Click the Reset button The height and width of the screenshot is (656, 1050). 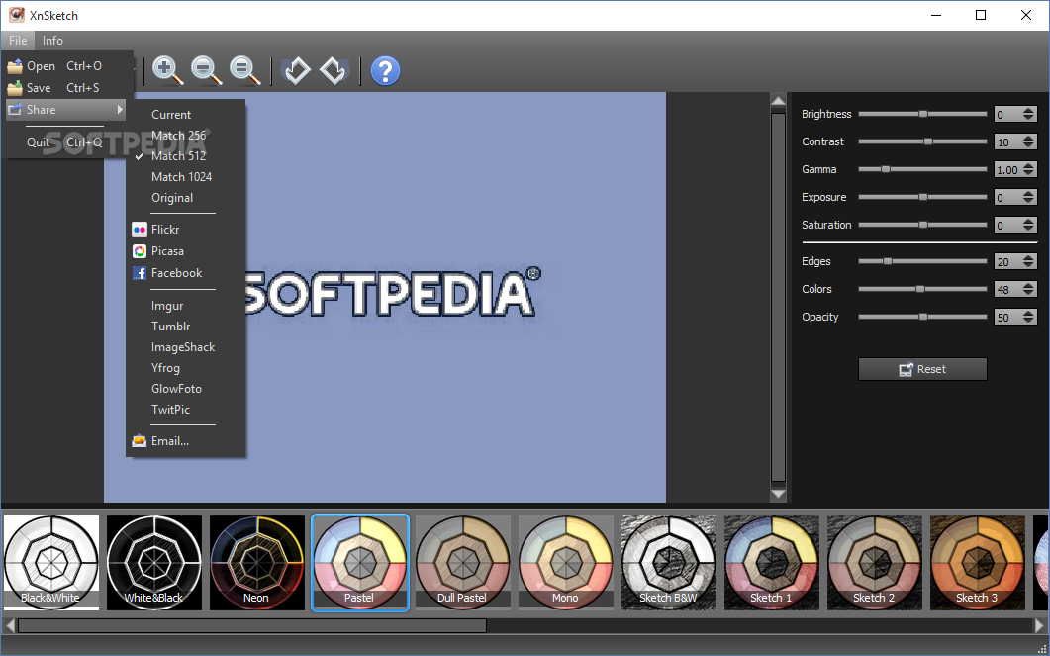(922, 369)
